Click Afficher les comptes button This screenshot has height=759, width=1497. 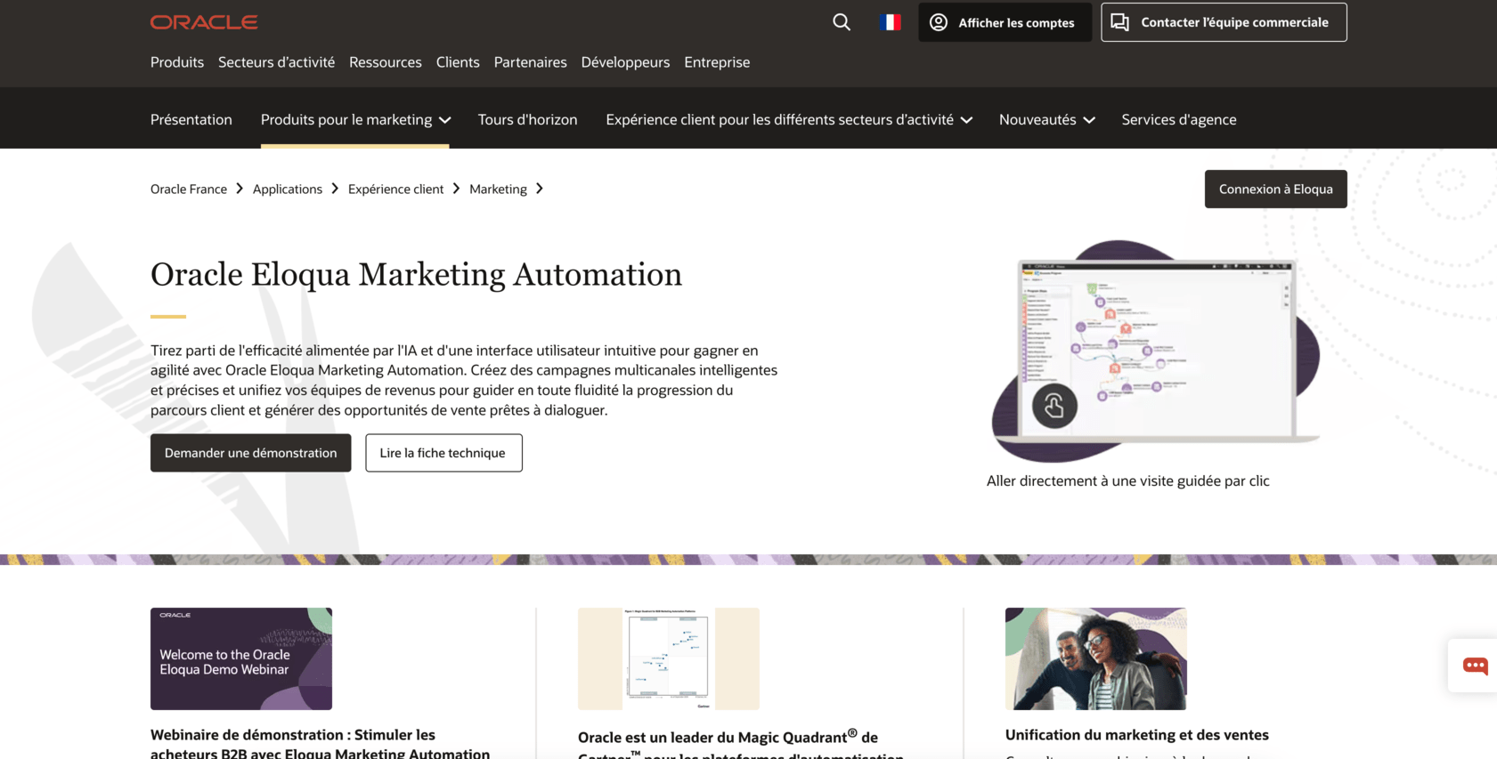1005,22
